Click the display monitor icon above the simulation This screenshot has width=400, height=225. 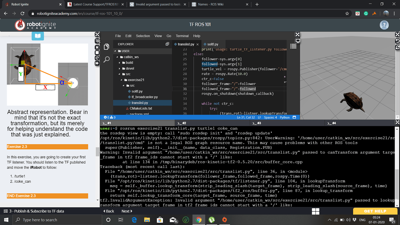[x=298, y=41]
